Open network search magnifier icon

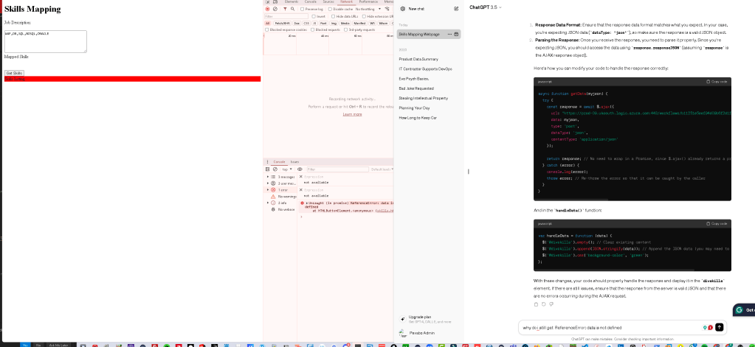[293, 9]
